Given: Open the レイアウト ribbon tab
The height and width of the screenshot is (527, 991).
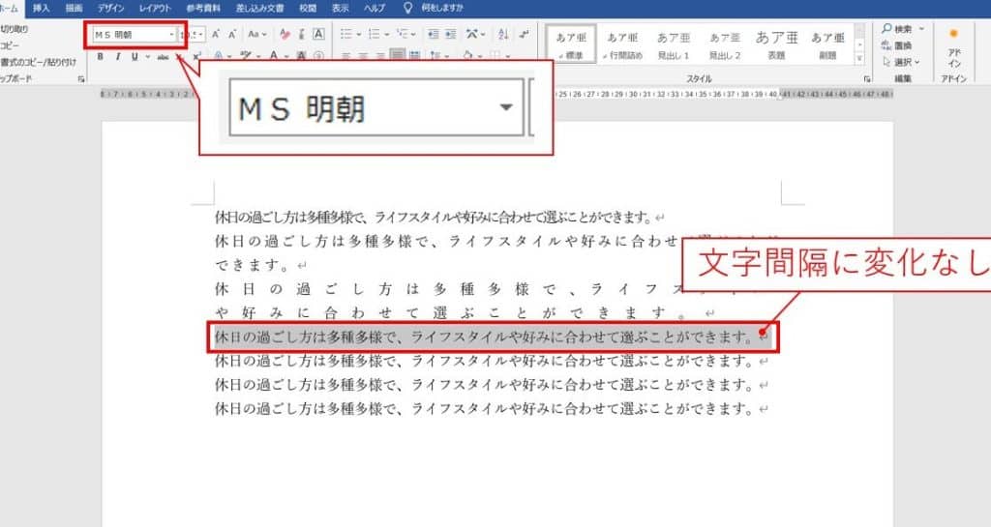Looking at the screenshot, I should 155,7.
